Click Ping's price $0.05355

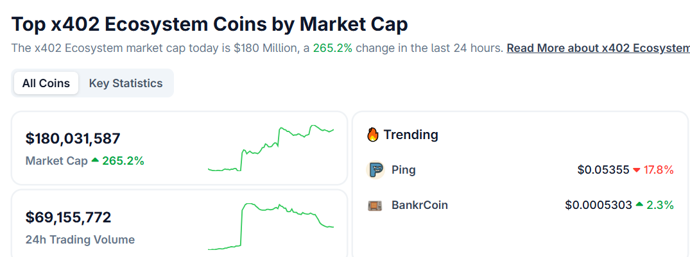click(x=603, y=170)
